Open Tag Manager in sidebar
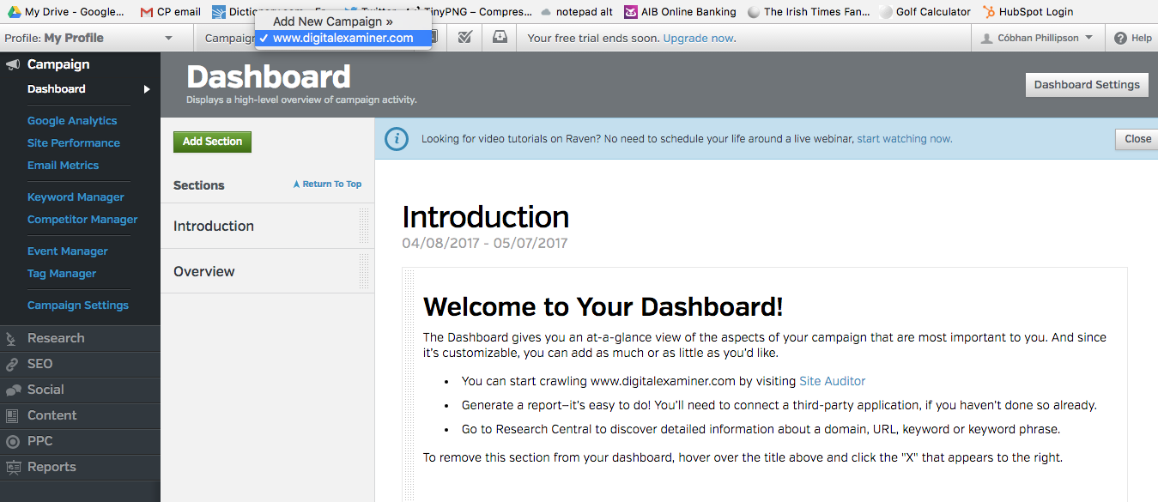1158x502 pixels. (x=62, y=274)
